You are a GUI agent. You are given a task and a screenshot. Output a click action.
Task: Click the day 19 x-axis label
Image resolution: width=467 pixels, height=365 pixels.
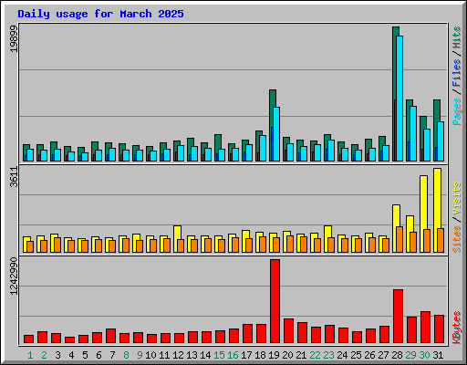274,355
